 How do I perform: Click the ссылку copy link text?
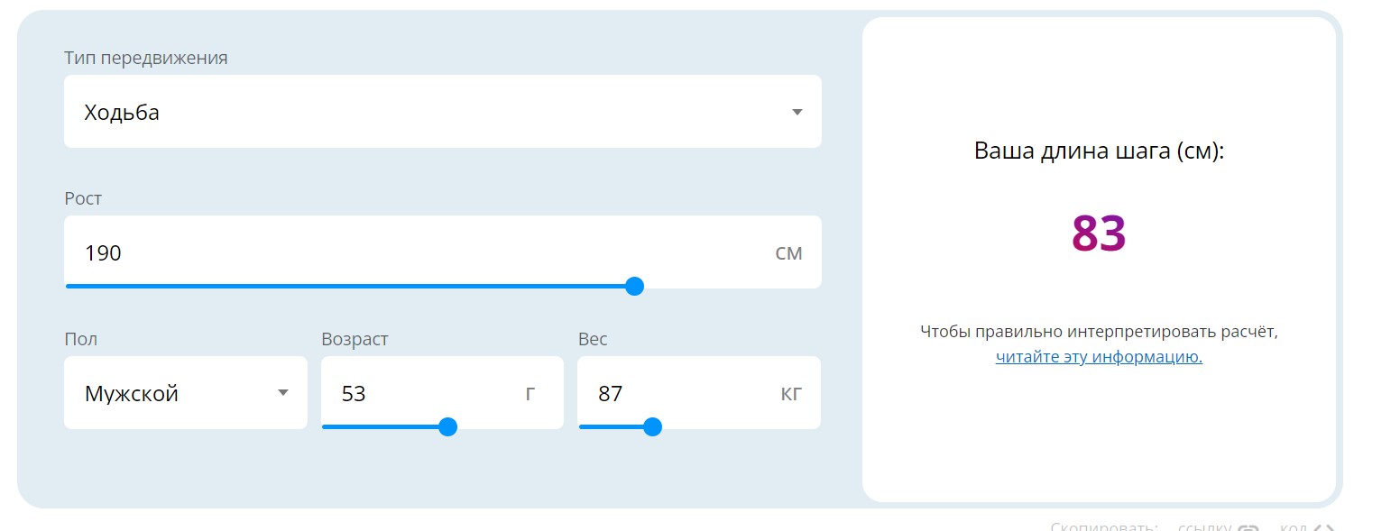(1205, 527)
